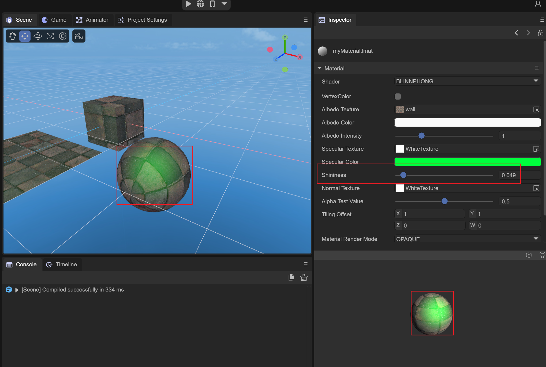Select the scale tool in scene toolbar
Image resolution: width=546 pixels, height=367 pixels.
click(x=50, y=36)
